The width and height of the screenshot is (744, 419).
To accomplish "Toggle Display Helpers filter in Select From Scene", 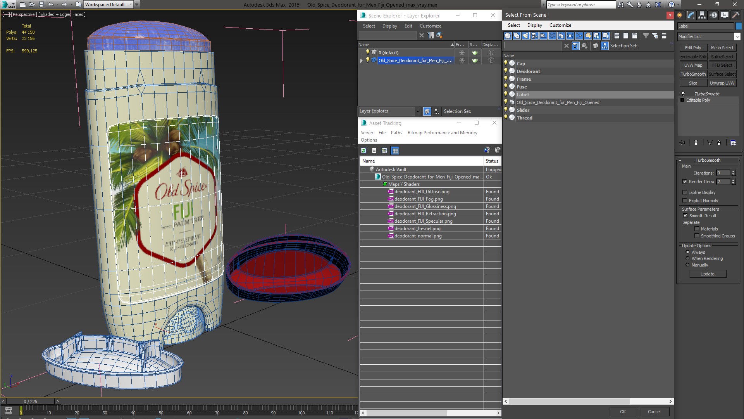I will [x=543, y=36].
